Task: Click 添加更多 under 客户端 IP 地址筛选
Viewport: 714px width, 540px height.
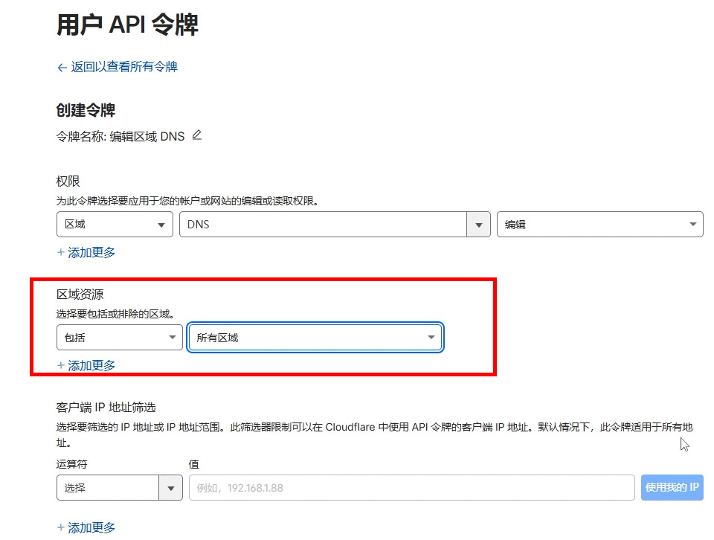Action: coord(86,527)
